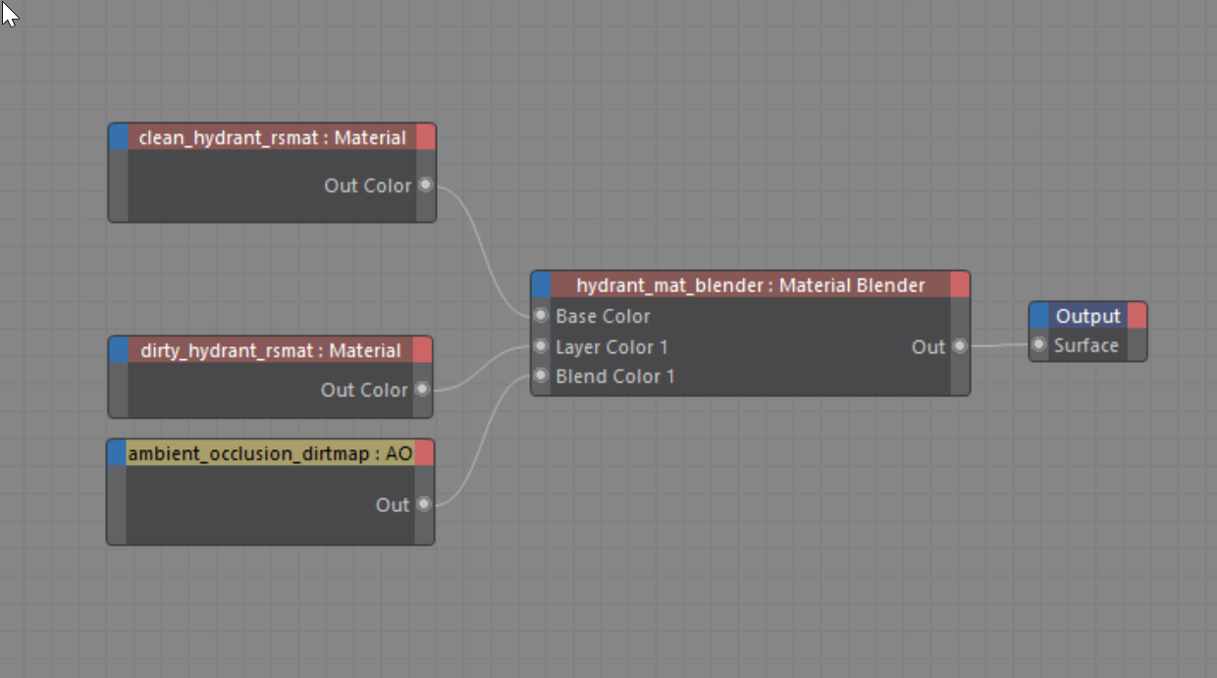The width and height of the screenshot is (1217, 678).
Task: Click red corner of Output node
Action: click(x=1137, y=316)
